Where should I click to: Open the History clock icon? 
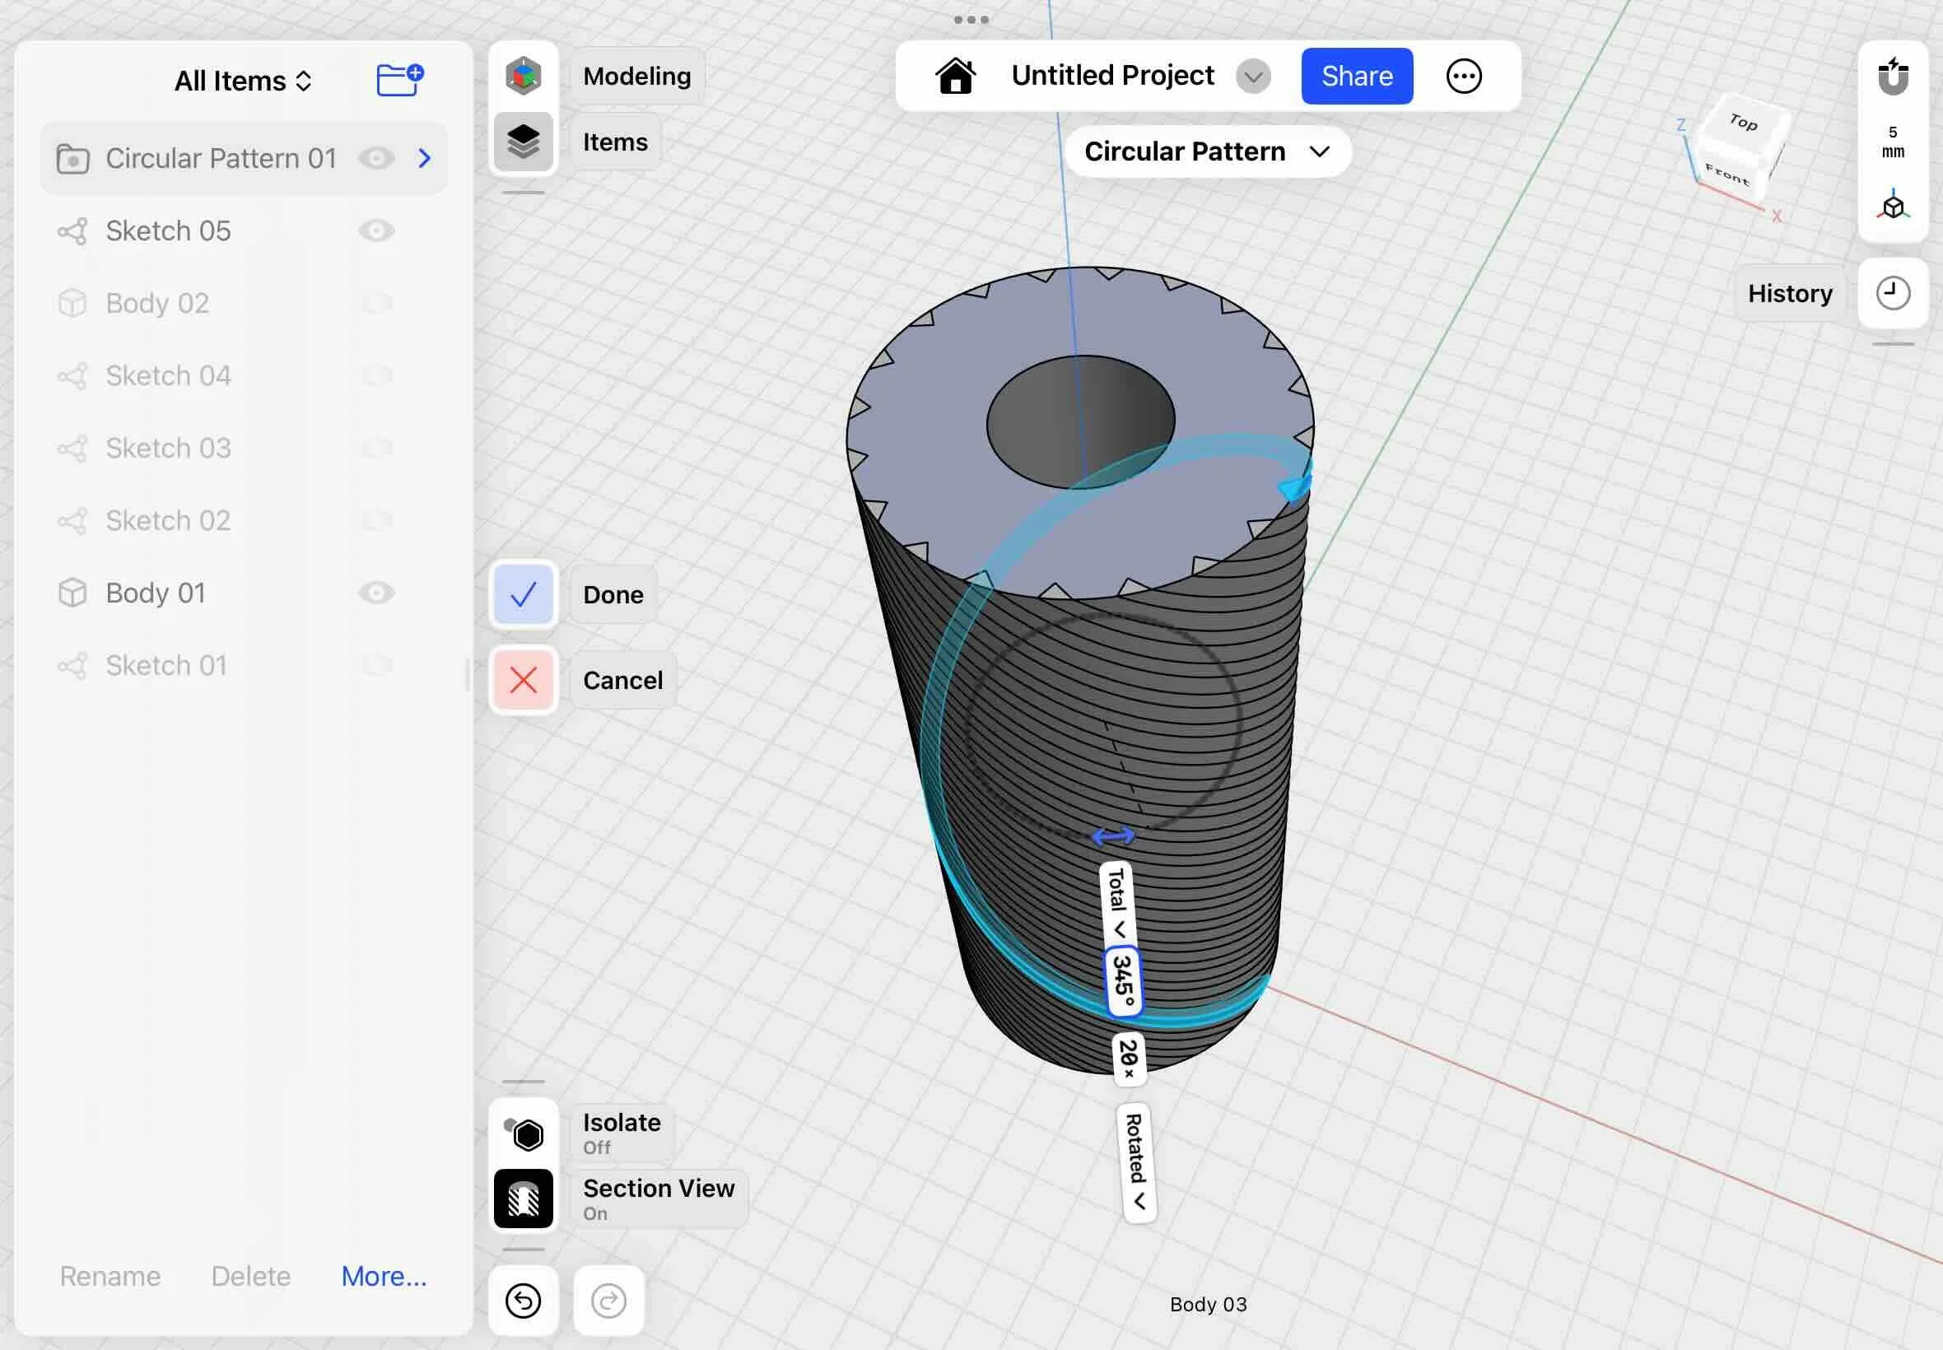click(x=1892, y=294)
